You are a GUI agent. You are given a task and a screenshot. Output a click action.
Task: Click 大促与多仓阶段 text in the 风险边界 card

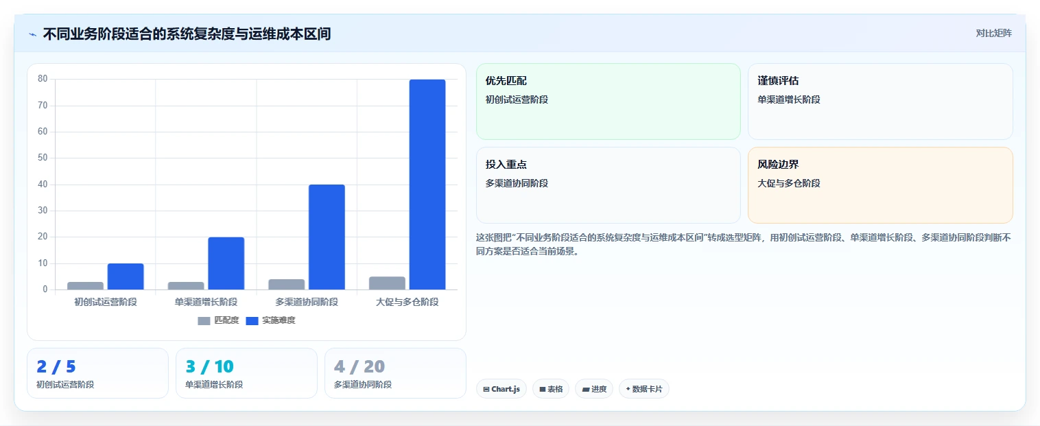789,183
